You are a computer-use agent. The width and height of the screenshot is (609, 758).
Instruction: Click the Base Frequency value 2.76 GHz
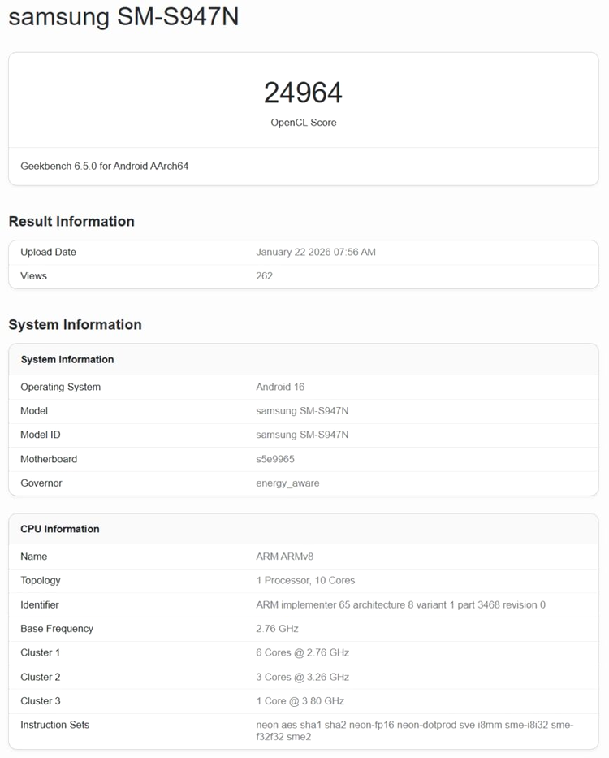[277, 629]
